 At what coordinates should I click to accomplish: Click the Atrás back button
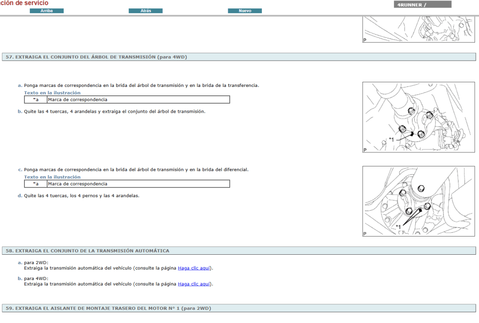(145, 10)
